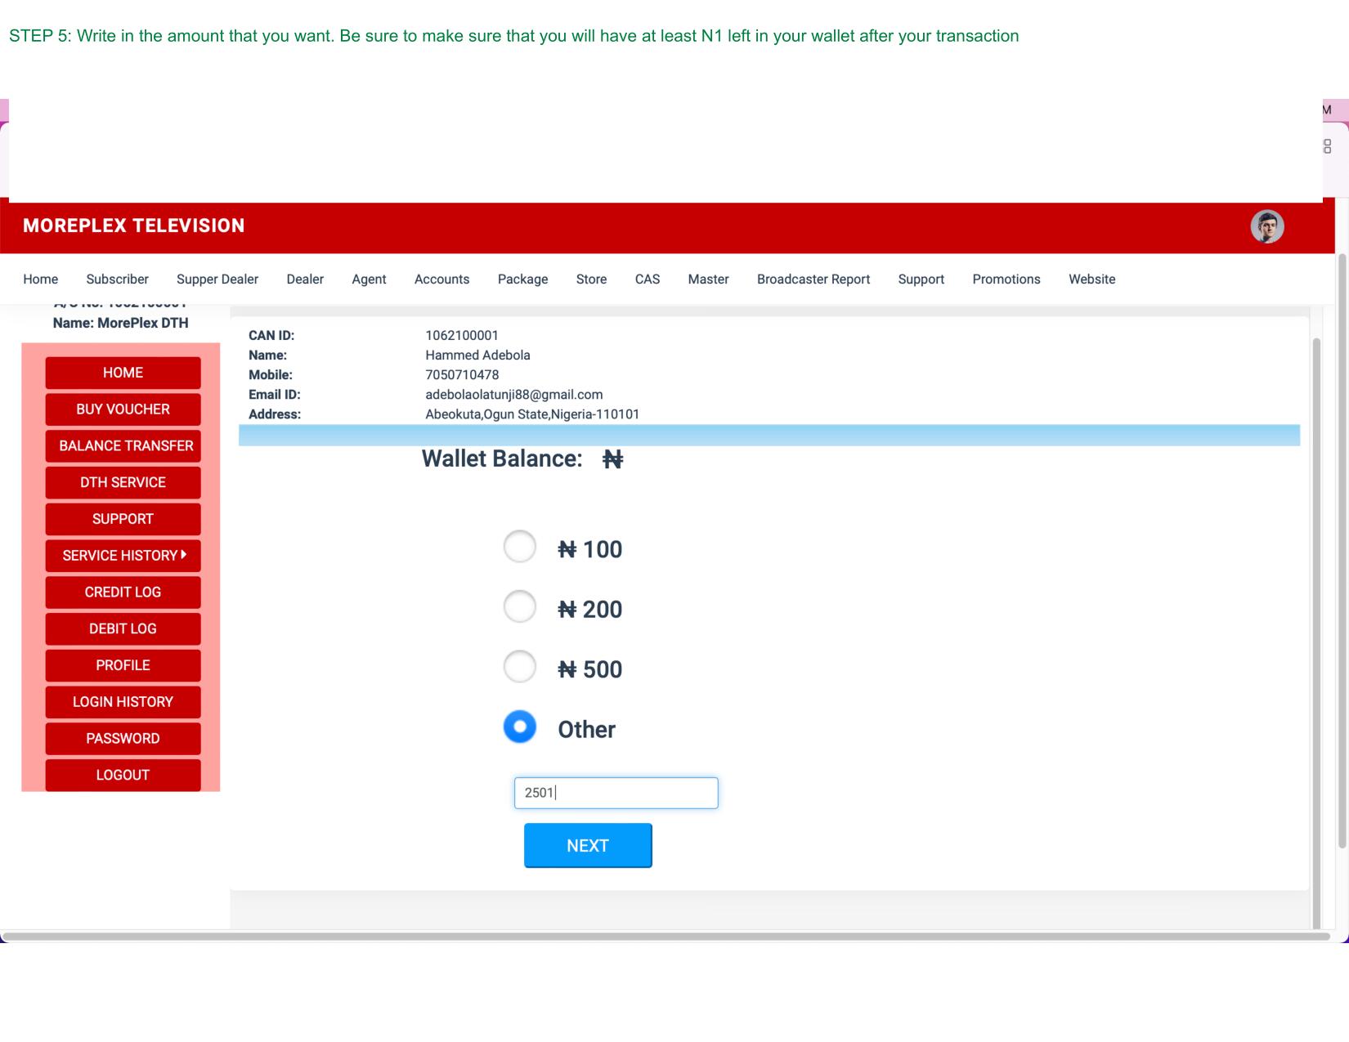Open CREDIT LOG in sidebar
The width and height of the screenshot is (1349, 1042).
[123, 593]
